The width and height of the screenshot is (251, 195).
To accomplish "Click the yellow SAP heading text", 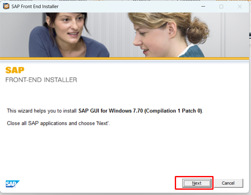I will tap(15, 70).
